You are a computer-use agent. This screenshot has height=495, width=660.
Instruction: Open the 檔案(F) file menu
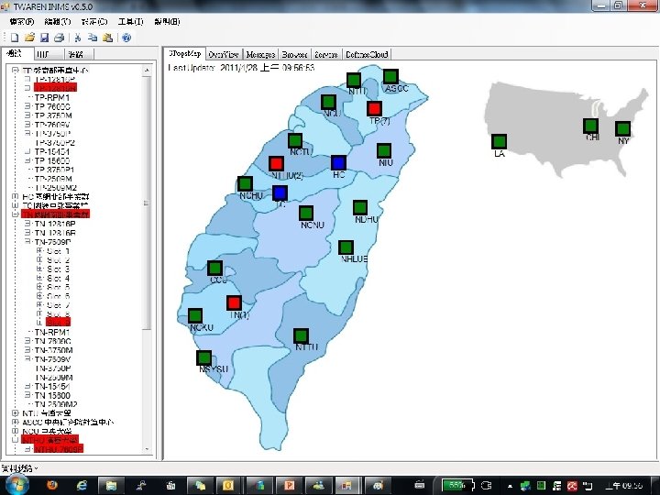coord(21,21)
